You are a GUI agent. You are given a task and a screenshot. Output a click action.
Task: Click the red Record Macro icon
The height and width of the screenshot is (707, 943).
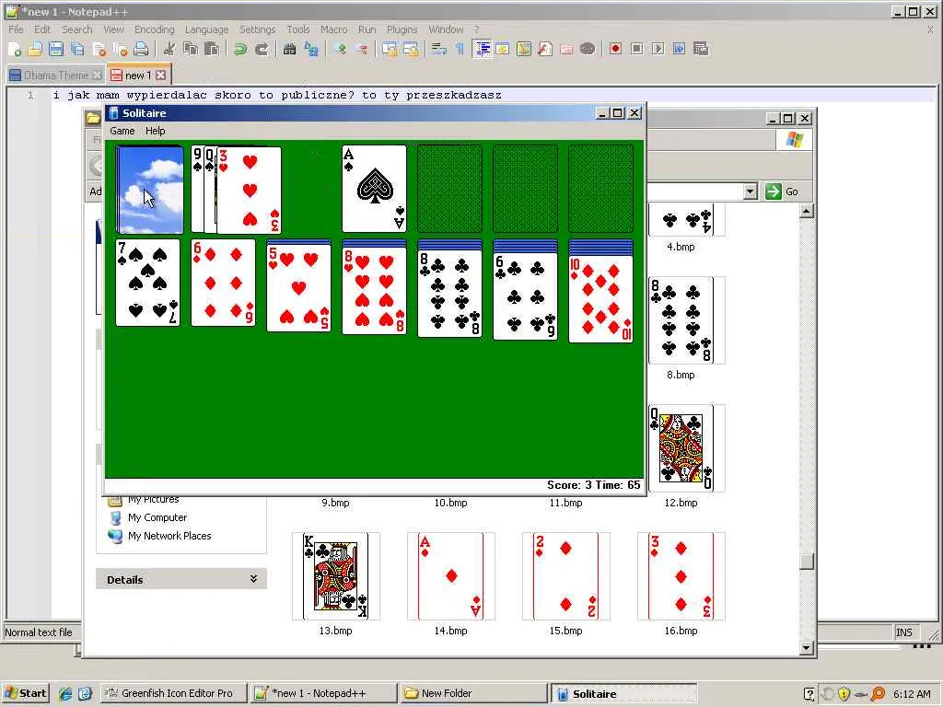pos(615,50)
